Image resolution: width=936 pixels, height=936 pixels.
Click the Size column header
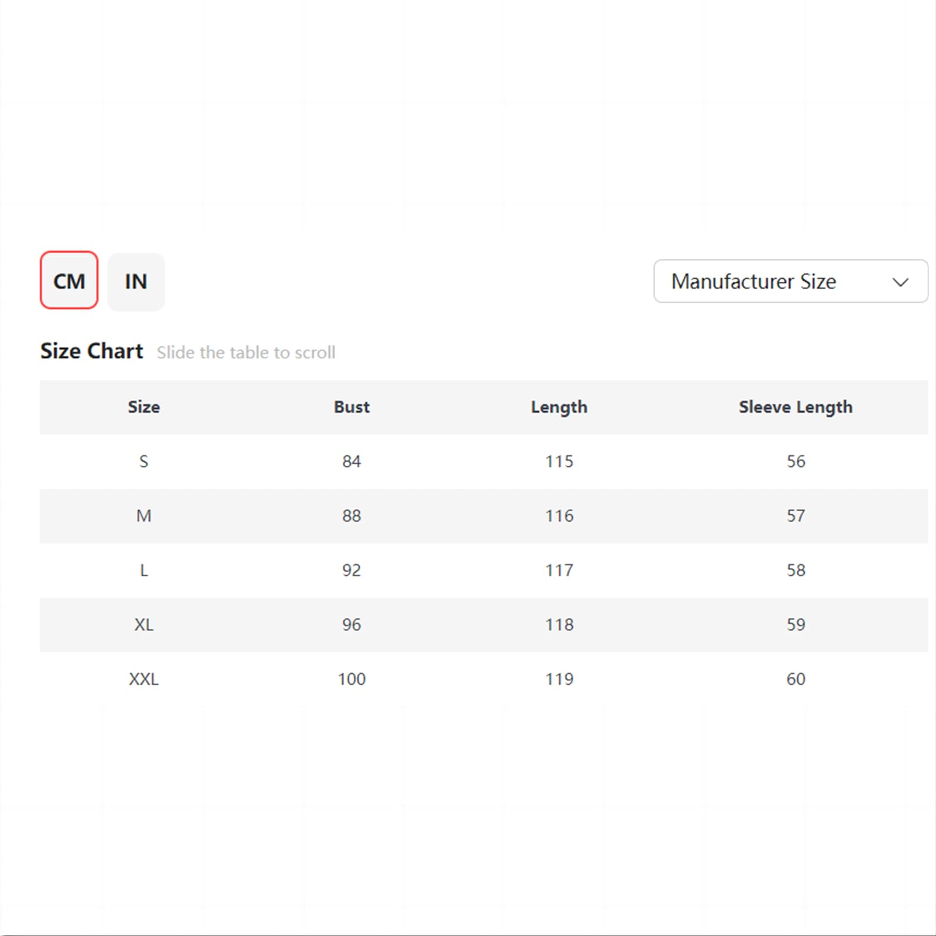[x=144, y=407]
